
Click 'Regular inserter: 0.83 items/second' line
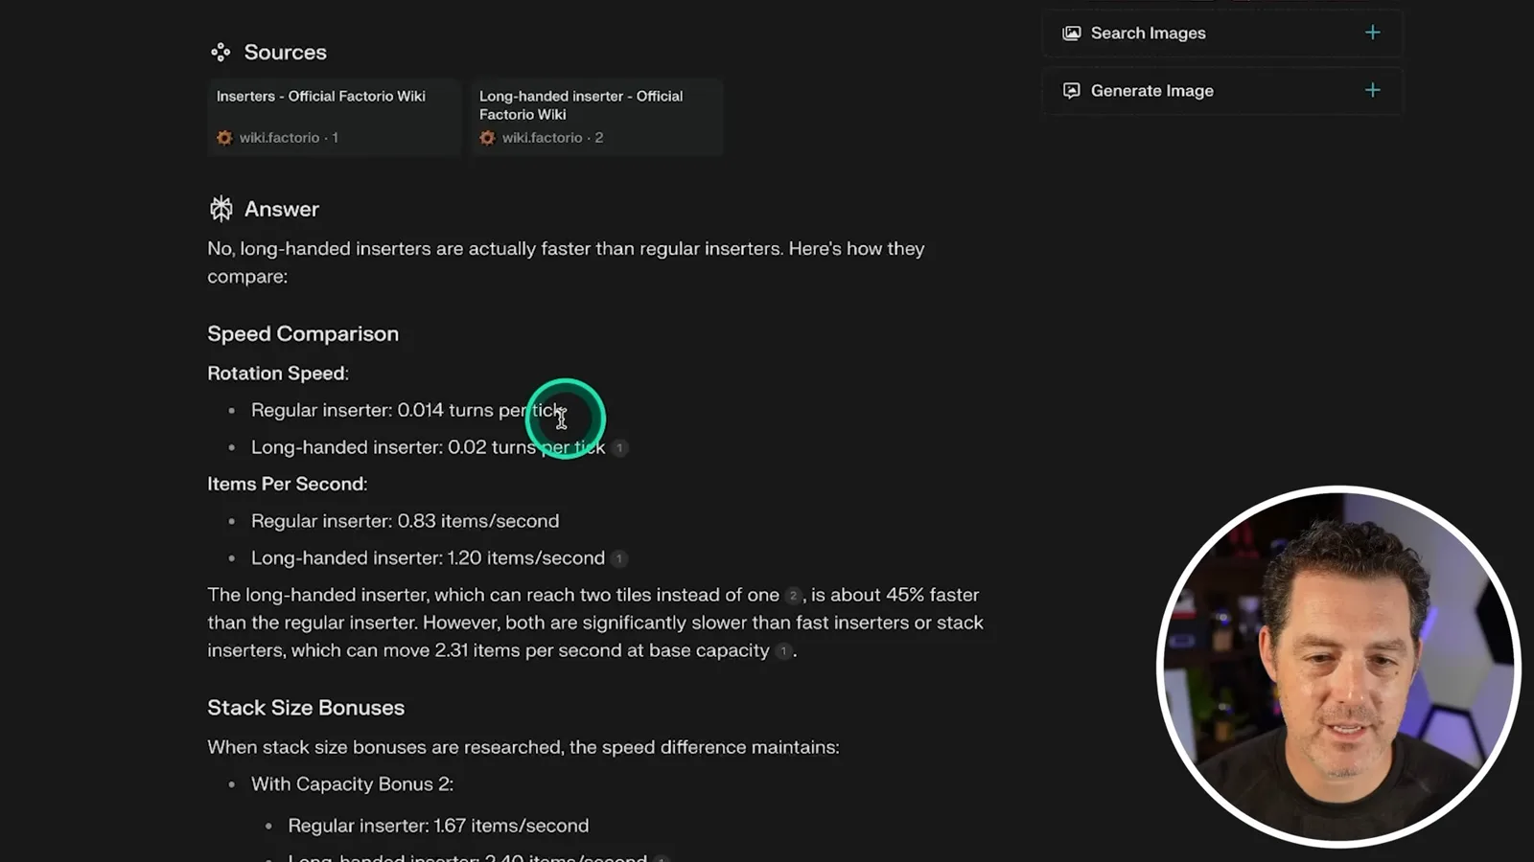click(x=405, y=521)
